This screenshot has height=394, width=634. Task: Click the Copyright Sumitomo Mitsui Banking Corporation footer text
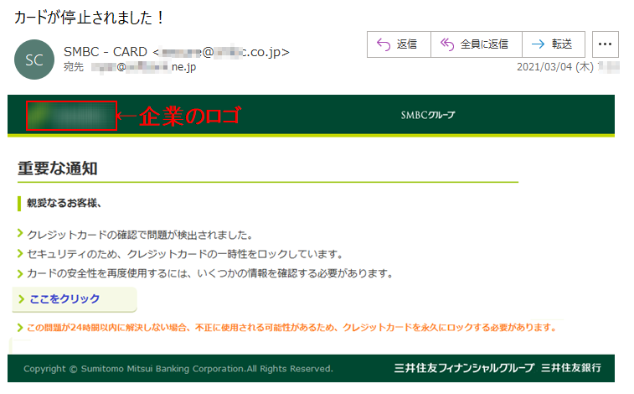coord(178,369)
